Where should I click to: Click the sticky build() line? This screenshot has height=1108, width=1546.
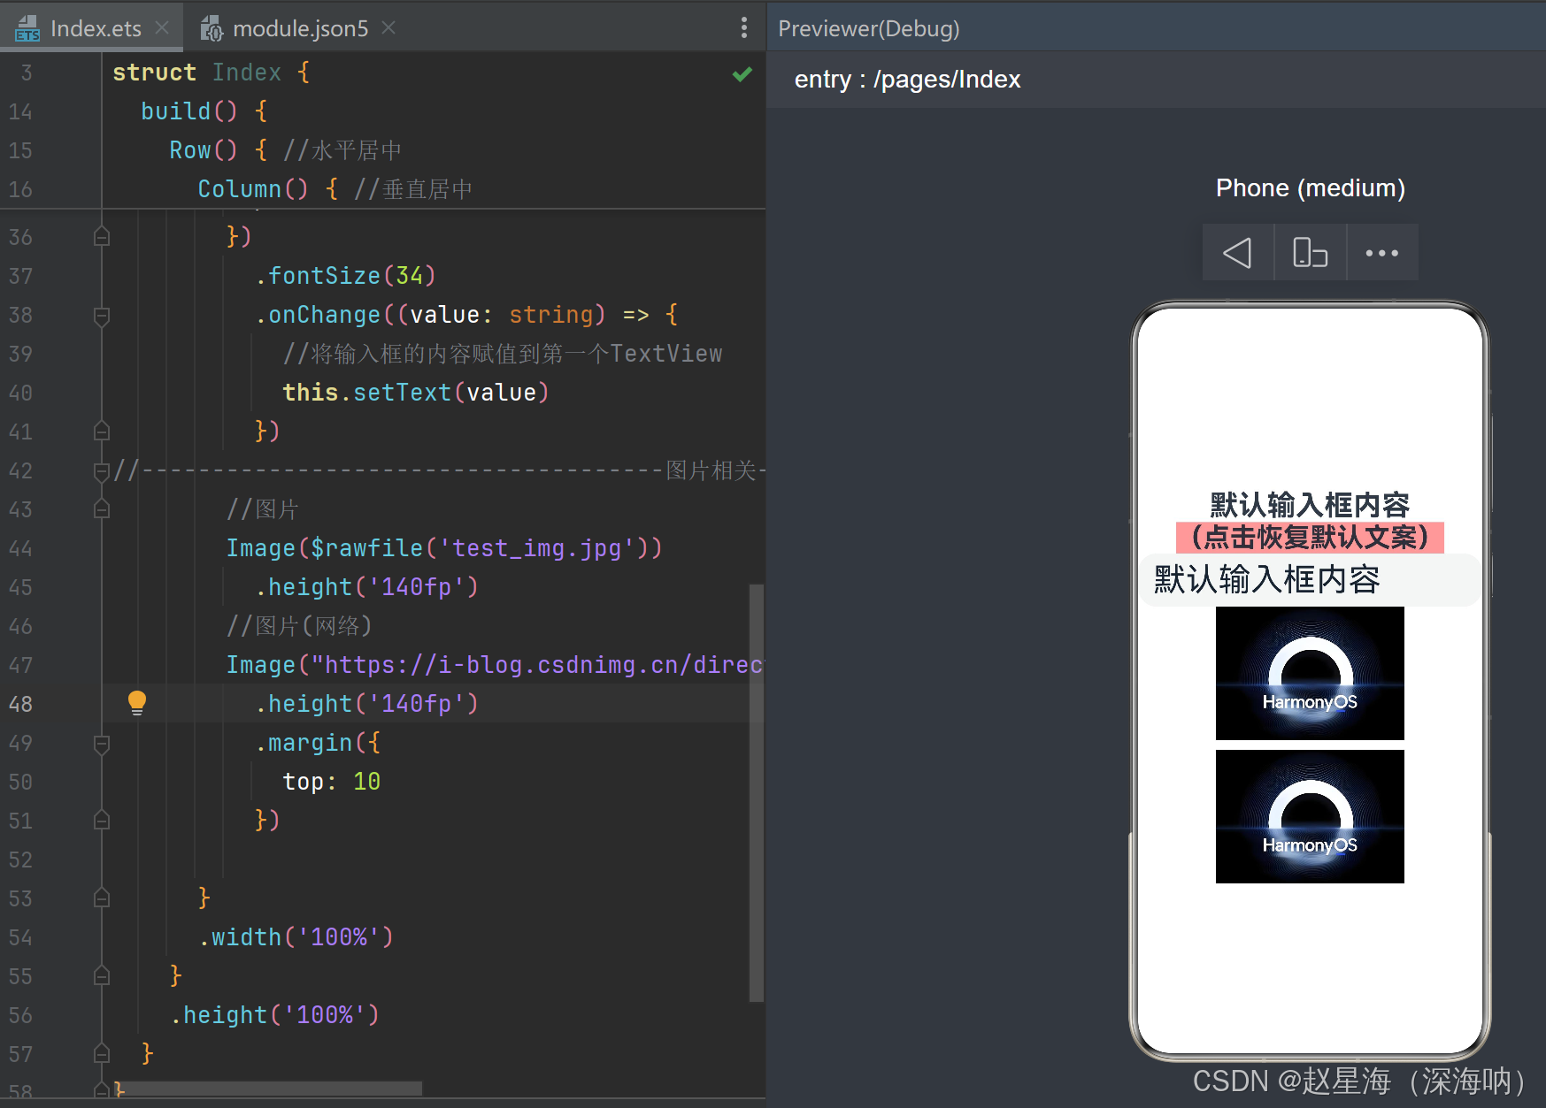204,111
